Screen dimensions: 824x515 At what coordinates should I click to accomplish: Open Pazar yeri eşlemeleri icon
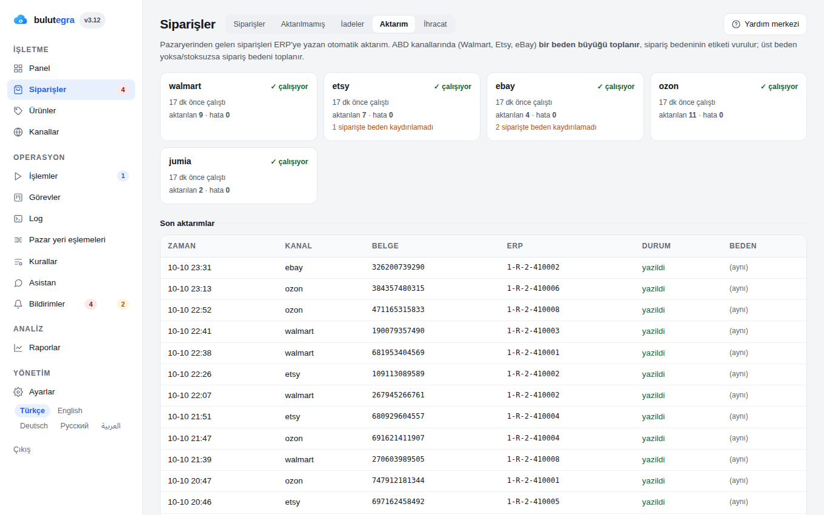click(x=18, y=240)
